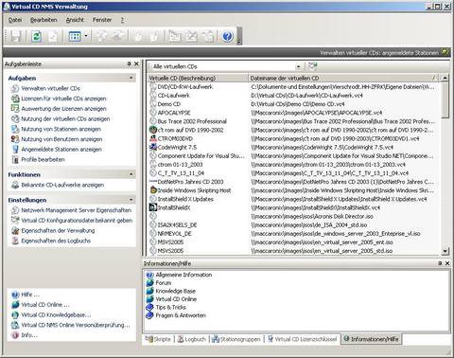Switch to the Informationen/Hilfe tab
The height and width of the screenshot is (358, 454).
371,339
